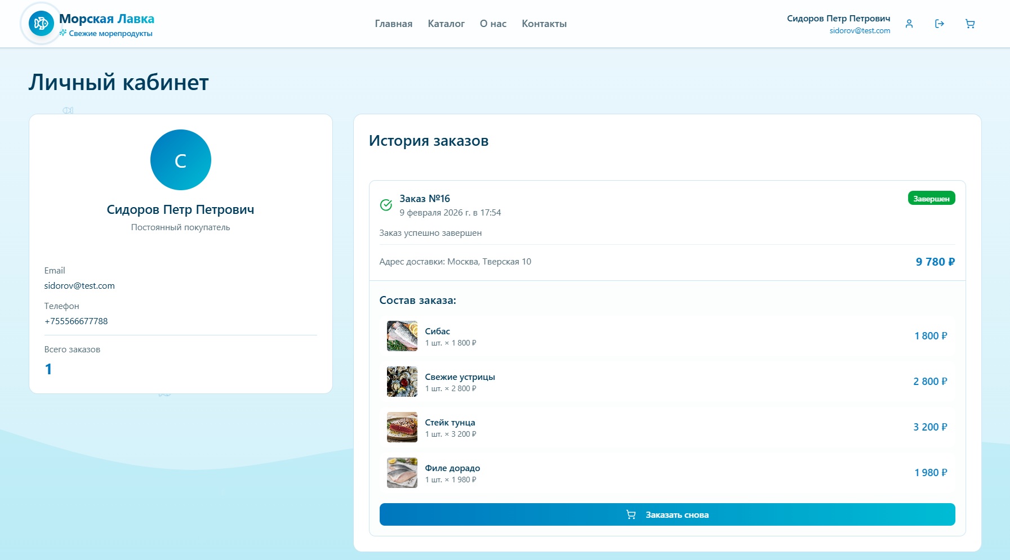Click the Завершен status badge

click(931, 199)
